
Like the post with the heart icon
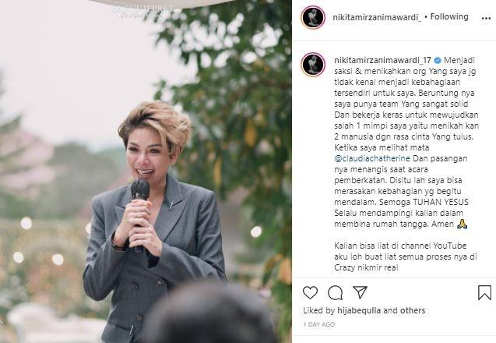(310, 292)
